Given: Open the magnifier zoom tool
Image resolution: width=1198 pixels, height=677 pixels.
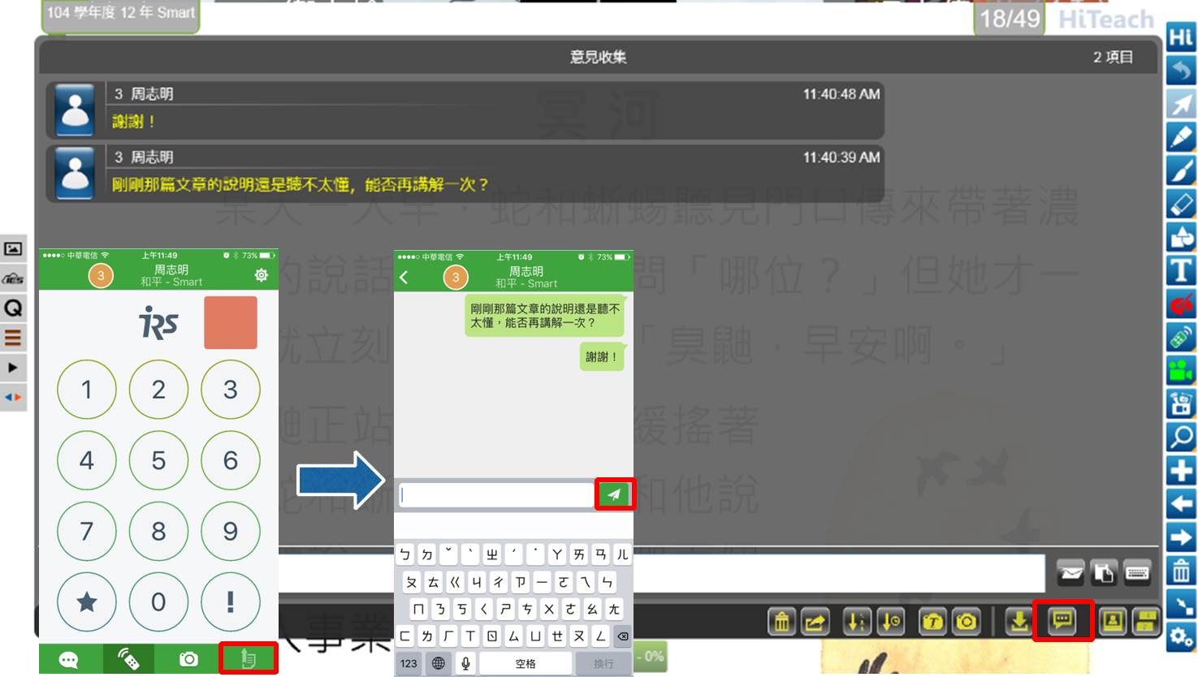Looking at the screenshot, I should (x=1181, y=437).
